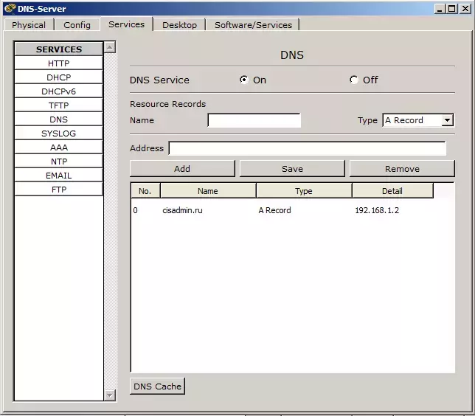Focus the resource record Name field

[x=254, y=120]
